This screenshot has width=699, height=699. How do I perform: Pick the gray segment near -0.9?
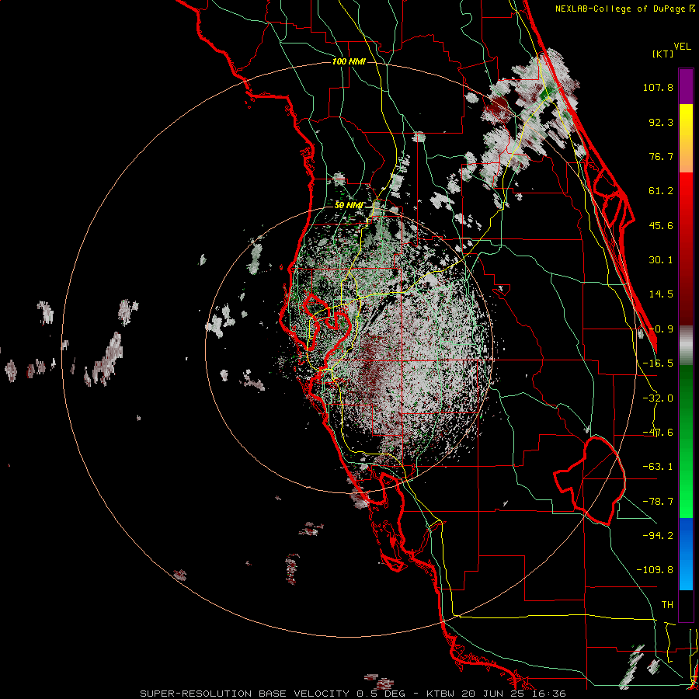coord(686,346)
